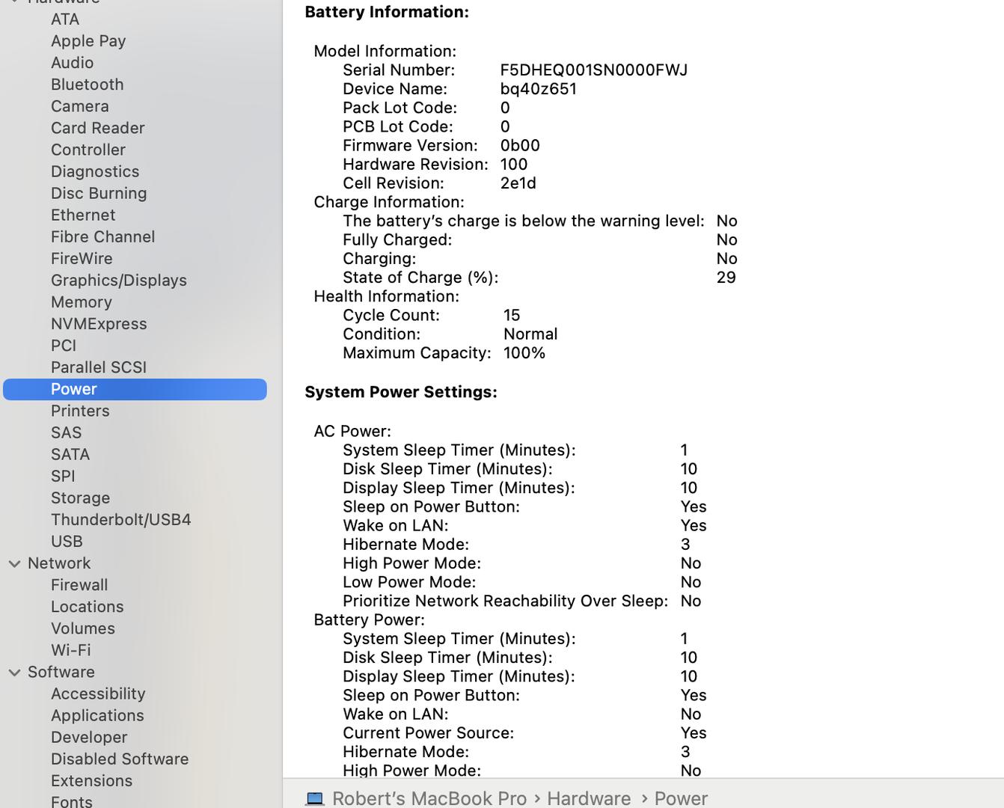This screenshot has height=808, width=1004.
Task: Click Robert's MacBook Pro in path bar
Action: click(429, 799)
